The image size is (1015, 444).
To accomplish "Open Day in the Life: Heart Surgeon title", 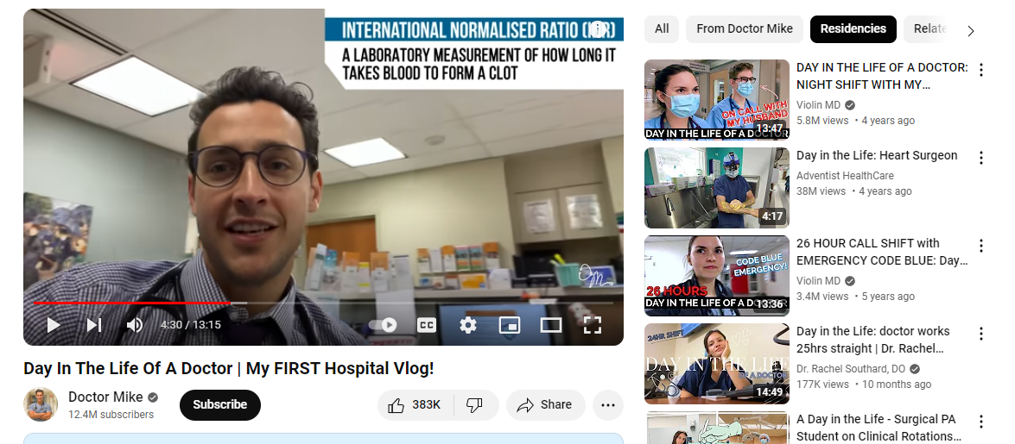I will coord(877,155).
